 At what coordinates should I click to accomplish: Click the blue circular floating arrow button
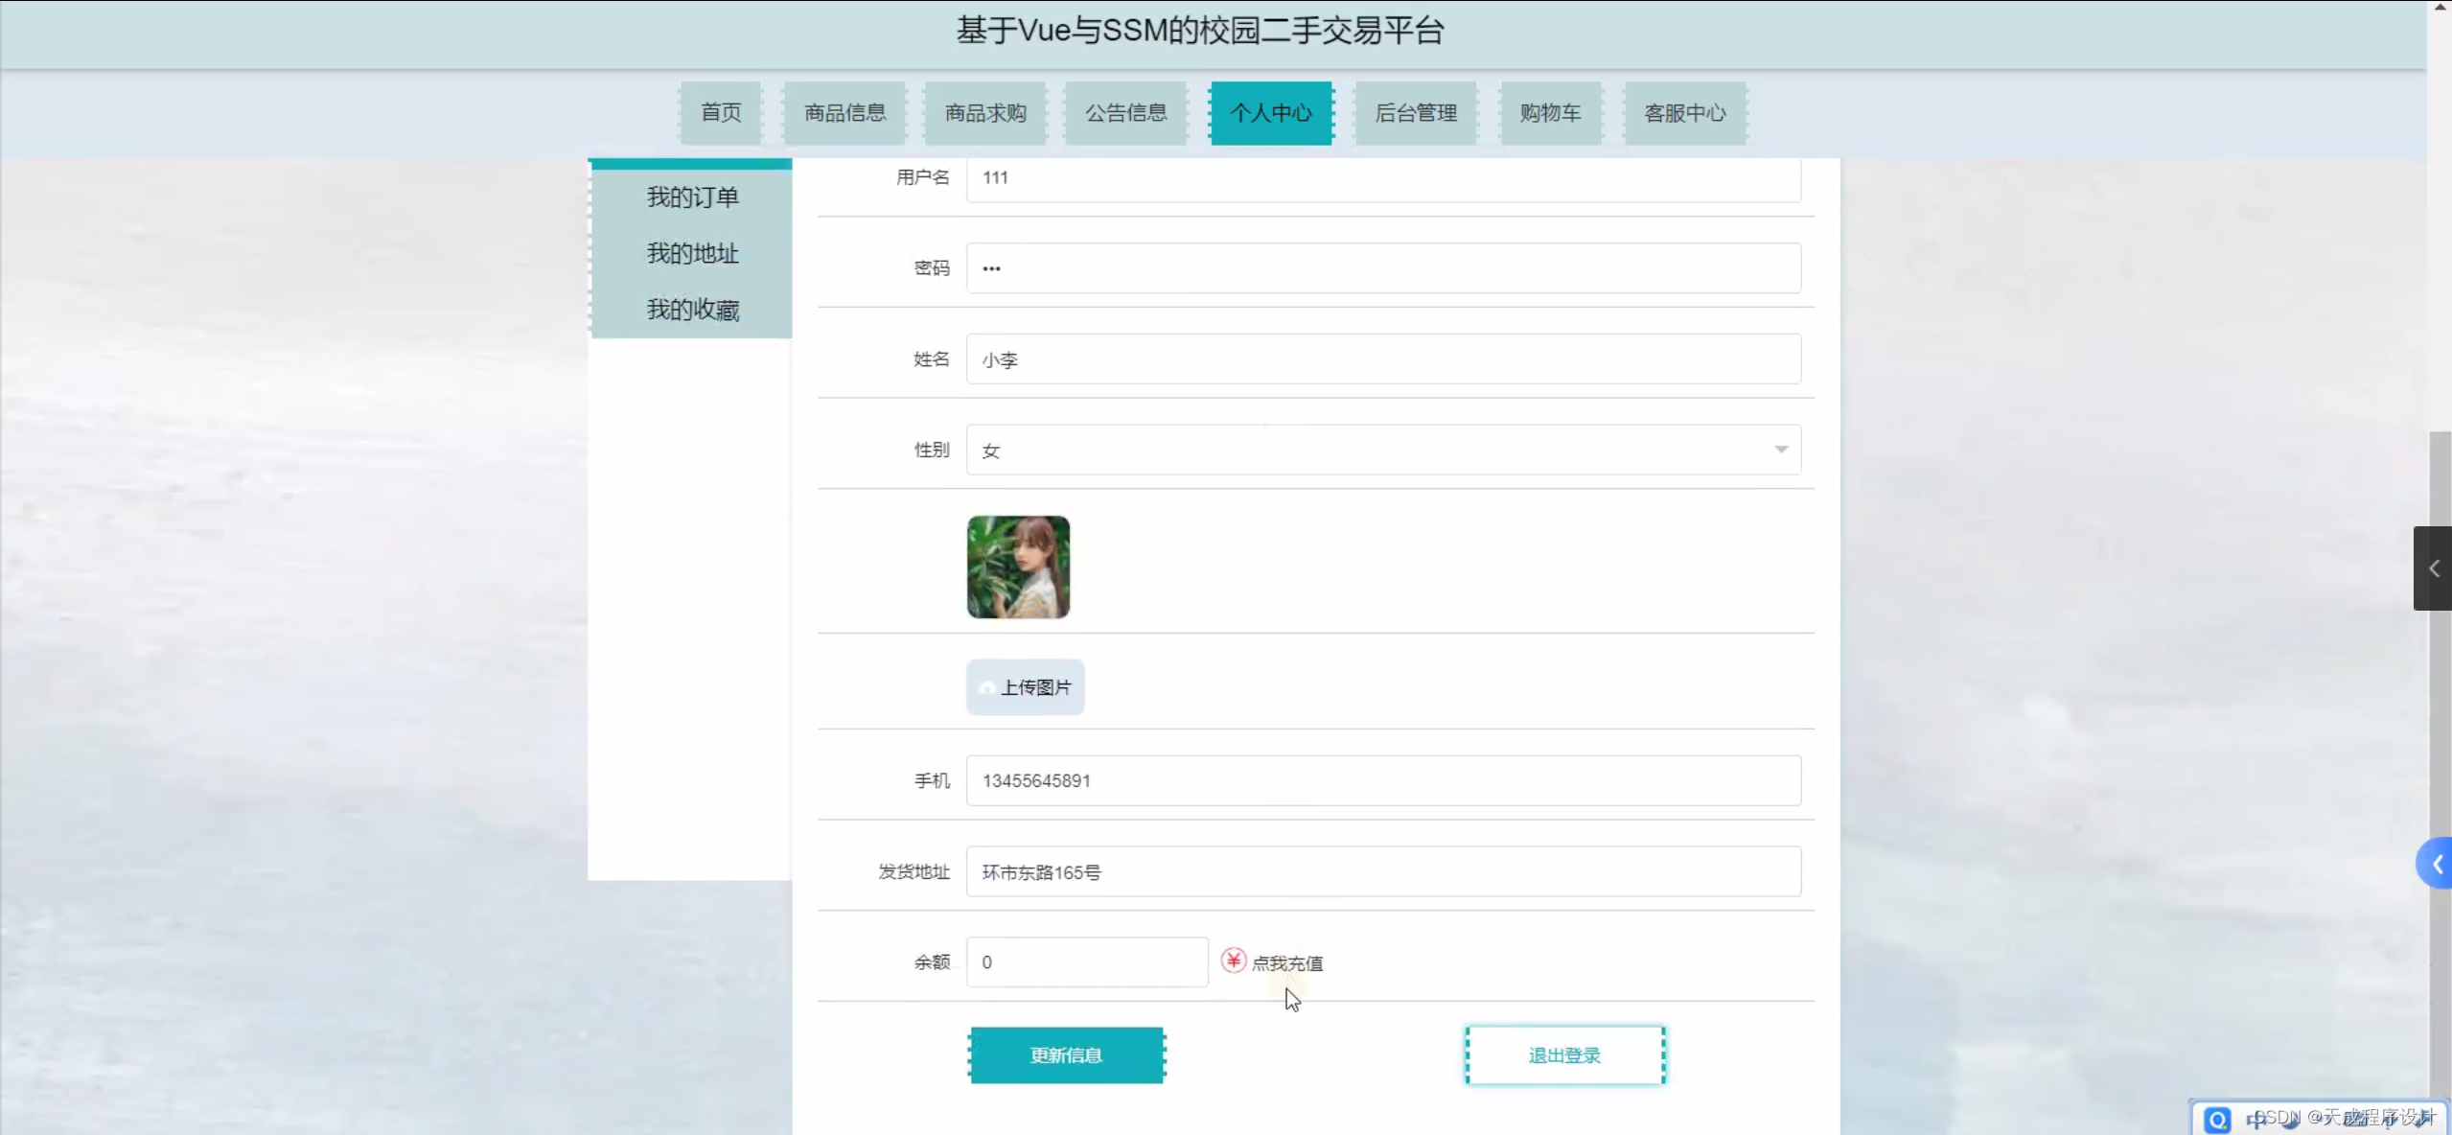coord(2436,864)
